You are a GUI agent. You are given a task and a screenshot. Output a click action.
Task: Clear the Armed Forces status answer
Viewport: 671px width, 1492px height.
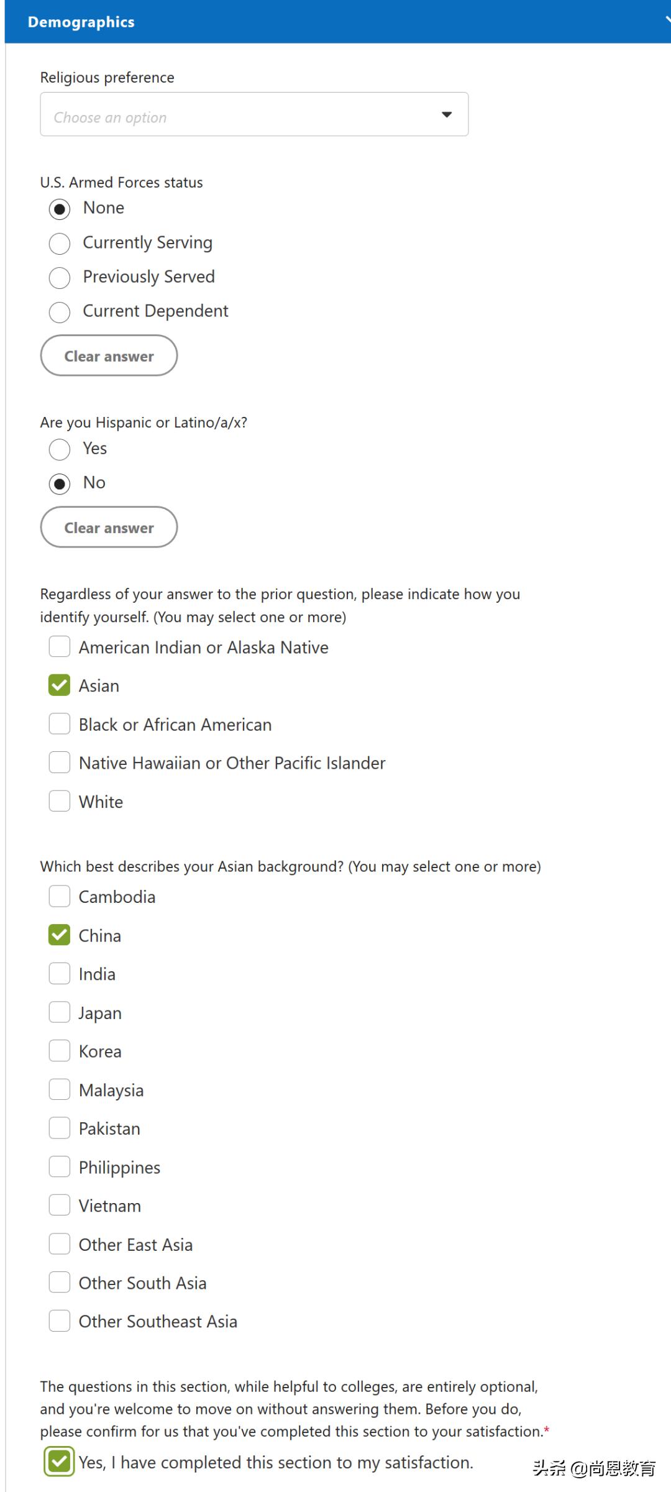coord(109,356)
